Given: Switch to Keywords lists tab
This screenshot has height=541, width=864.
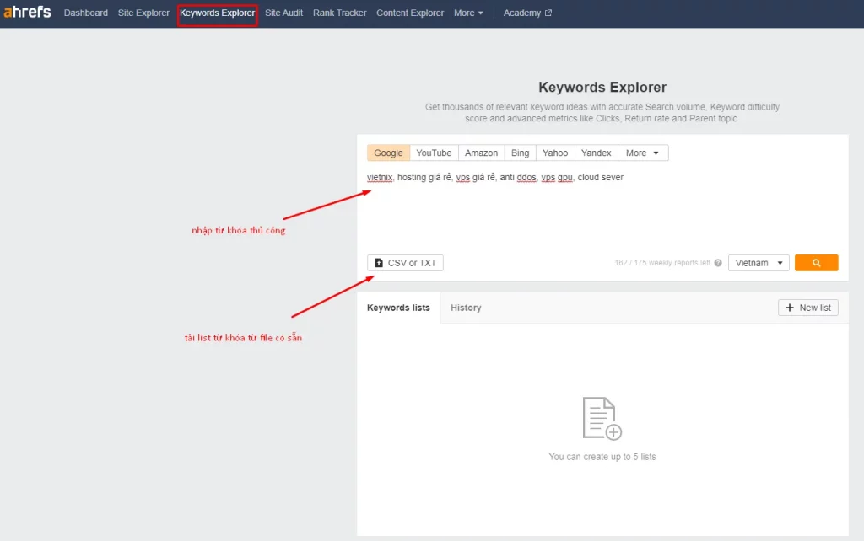Looking at the screenshot, I should pos(398,308).
